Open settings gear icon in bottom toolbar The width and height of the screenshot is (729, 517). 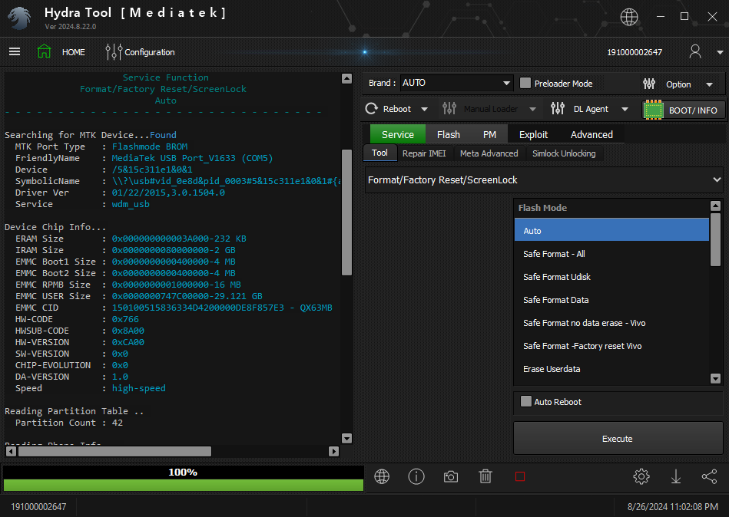[x=641, y=476]
